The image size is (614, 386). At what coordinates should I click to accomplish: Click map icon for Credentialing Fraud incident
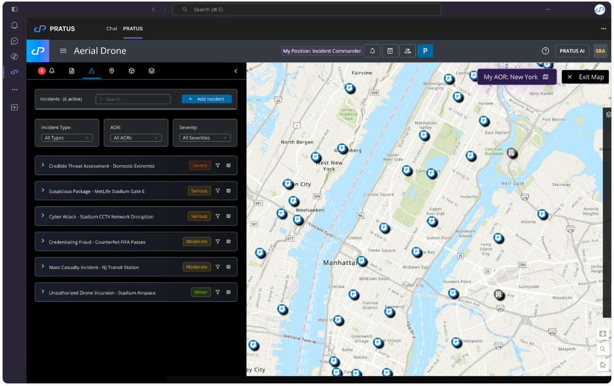228,242
